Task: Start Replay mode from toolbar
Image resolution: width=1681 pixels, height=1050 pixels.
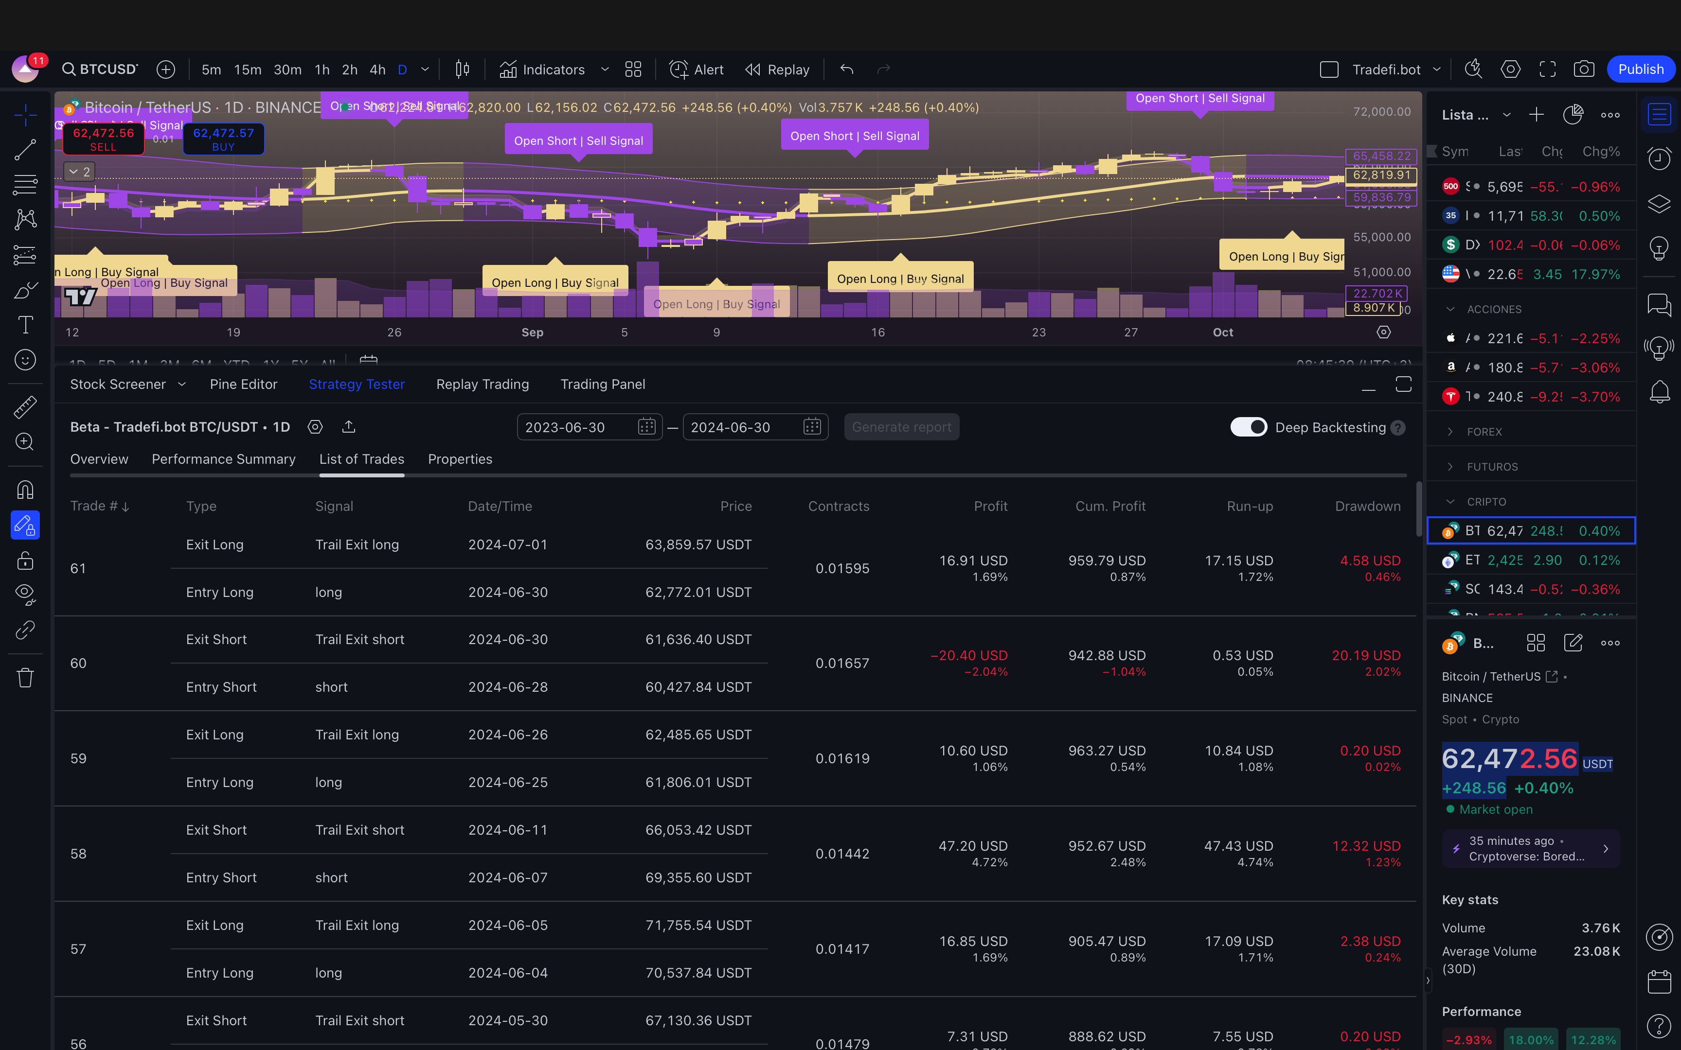Action: (x=777, y=70)
